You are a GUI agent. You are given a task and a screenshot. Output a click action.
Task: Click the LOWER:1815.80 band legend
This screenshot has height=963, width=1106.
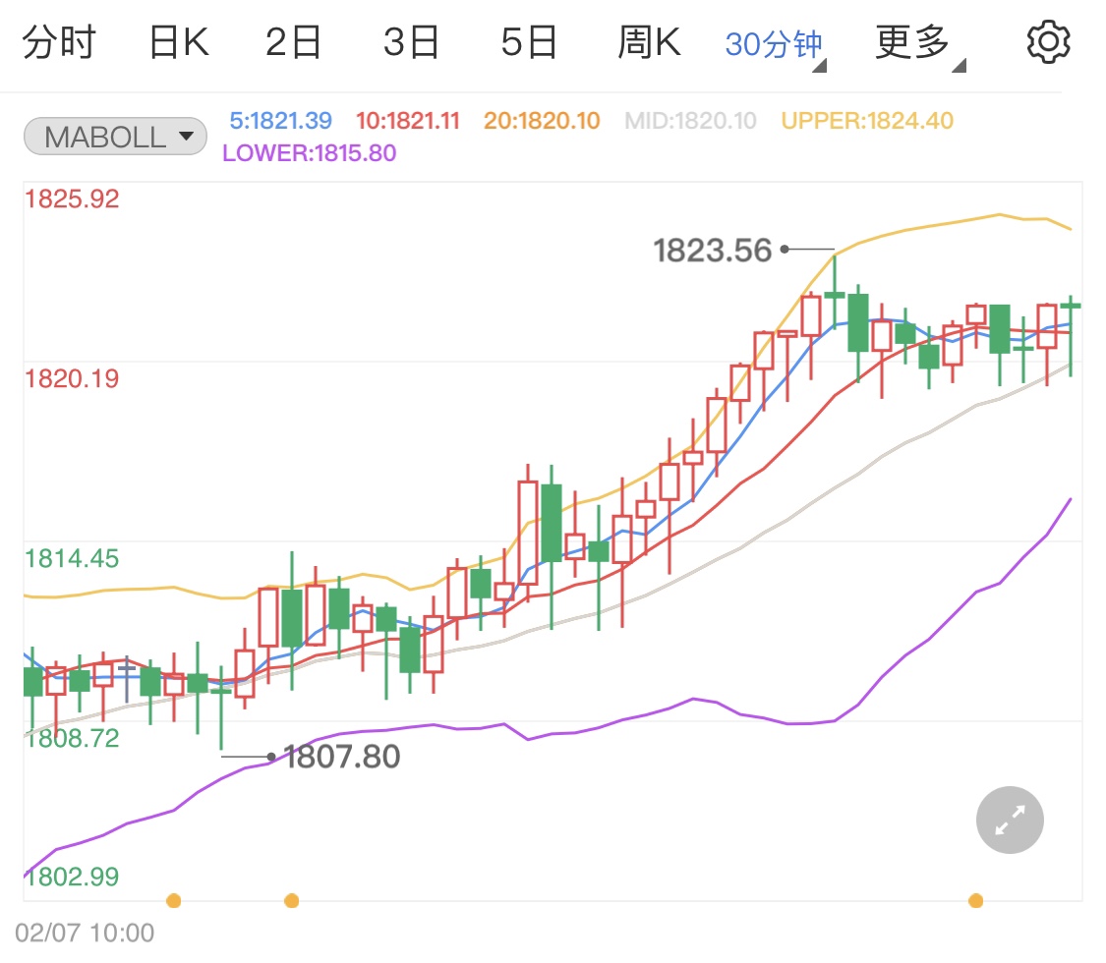309,153
